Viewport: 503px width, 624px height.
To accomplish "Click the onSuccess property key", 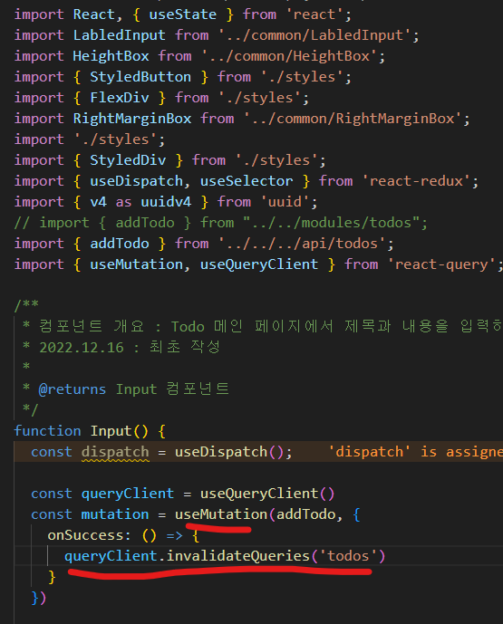I will tap(85, 535).
